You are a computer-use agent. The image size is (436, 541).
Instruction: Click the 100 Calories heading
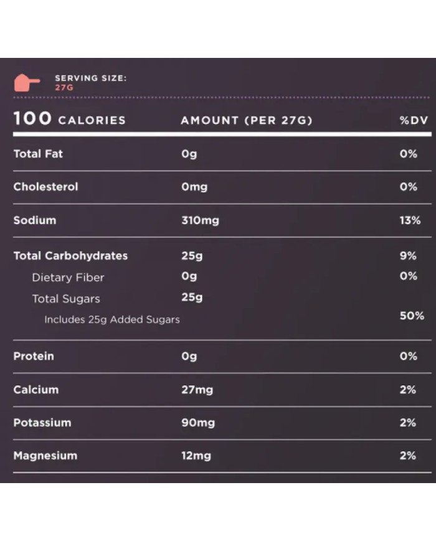pos(69,119)
